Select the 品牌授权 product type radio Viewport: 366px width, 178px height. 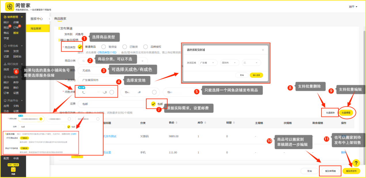(x=145, y=47)
